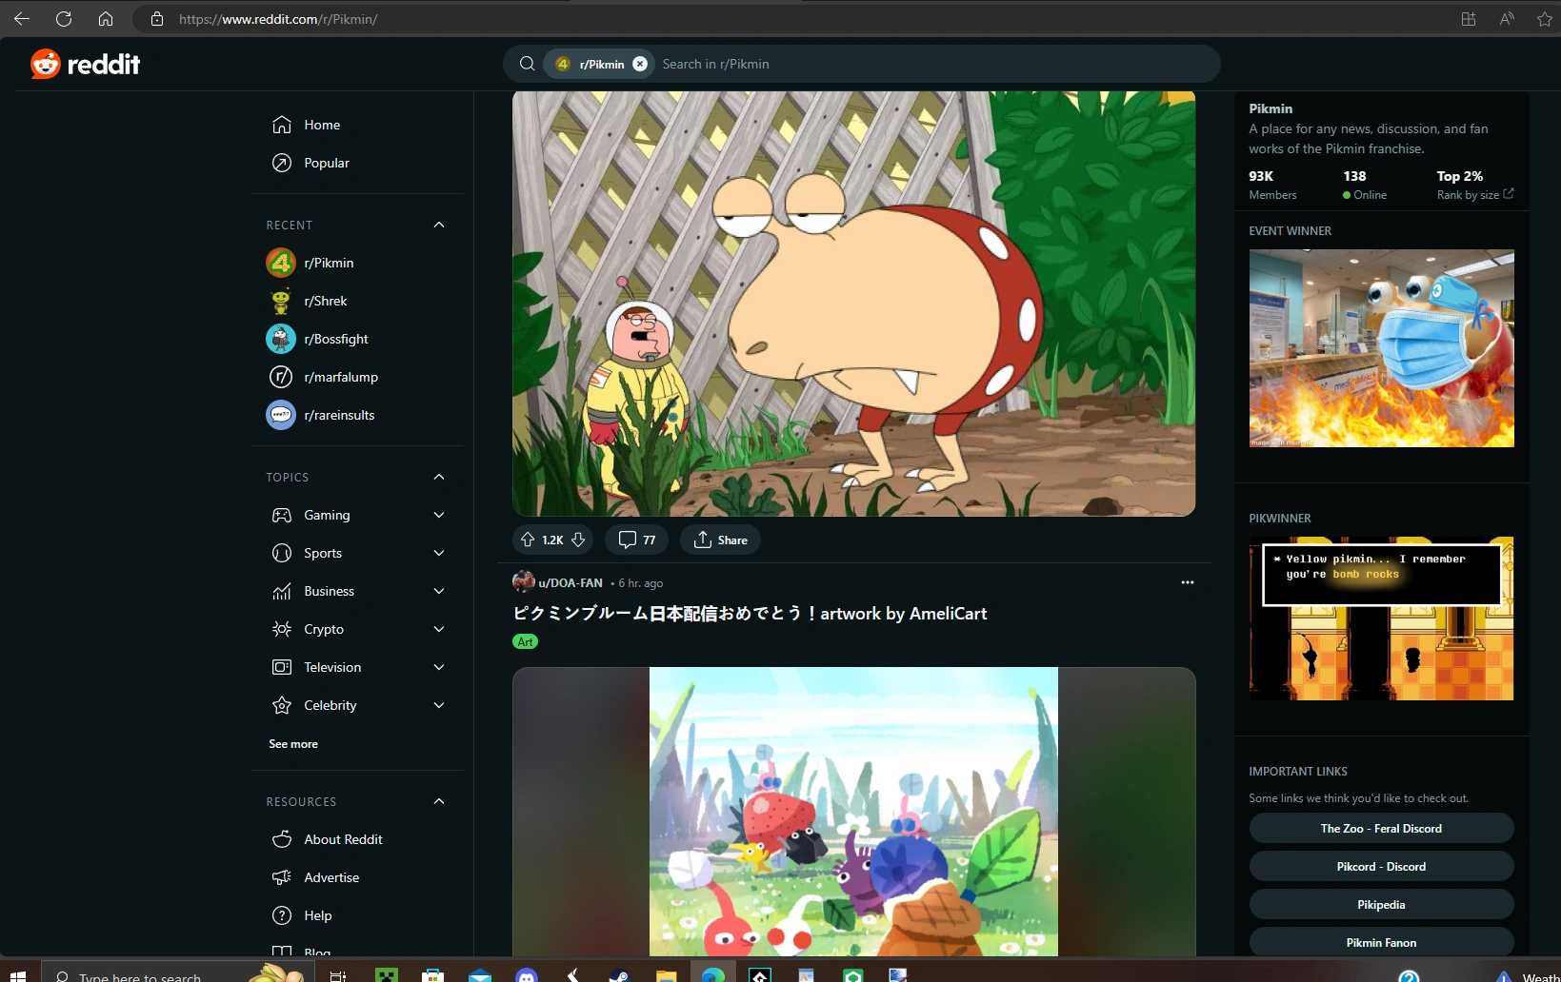
Task: Open the browser home page icon
Action: point(106,19)
